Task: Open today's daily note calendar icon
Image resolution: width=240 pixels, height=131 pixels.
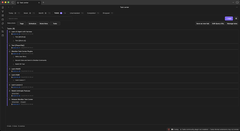Action: point(2,19)
